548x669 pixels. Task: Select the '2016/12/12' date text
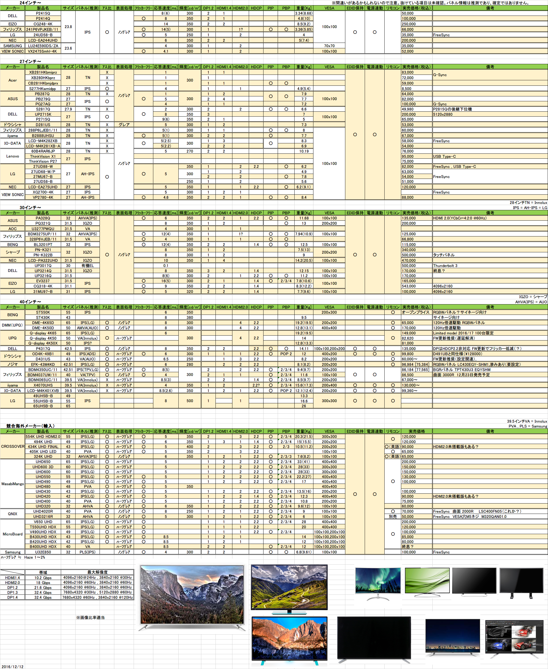tap(13, 667)
